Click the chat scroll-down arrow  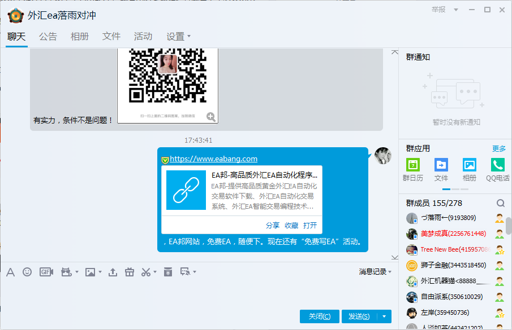pyautogui.click(x=395, y=257)
